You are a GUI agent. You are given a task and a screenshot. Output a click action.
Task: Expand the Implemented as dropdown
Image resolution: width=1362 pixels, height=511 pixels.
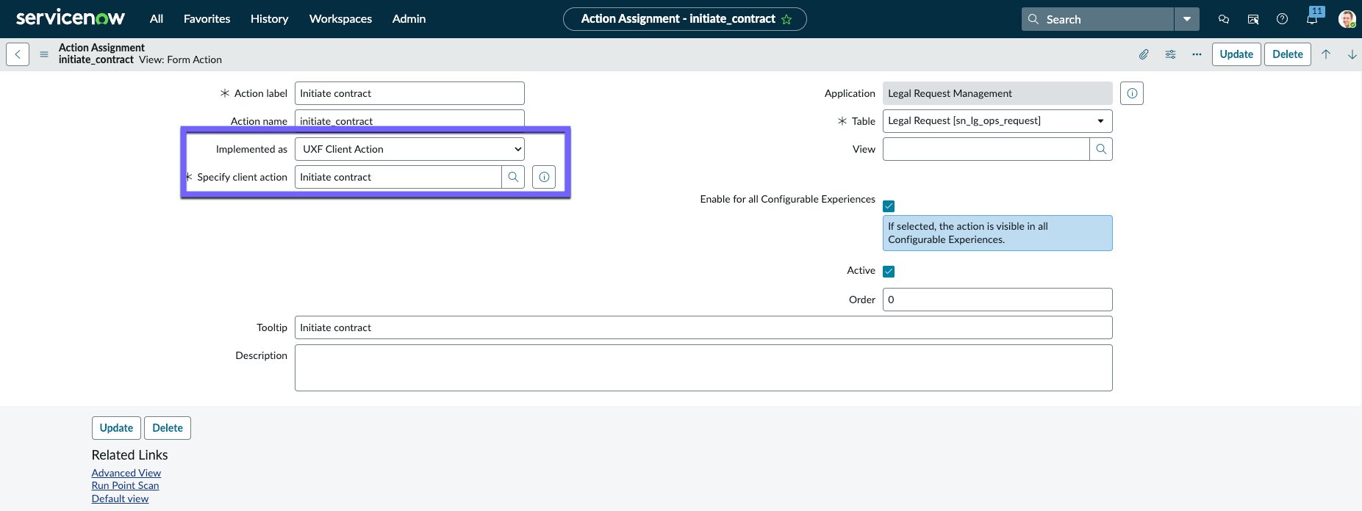(x=409, y=149)
